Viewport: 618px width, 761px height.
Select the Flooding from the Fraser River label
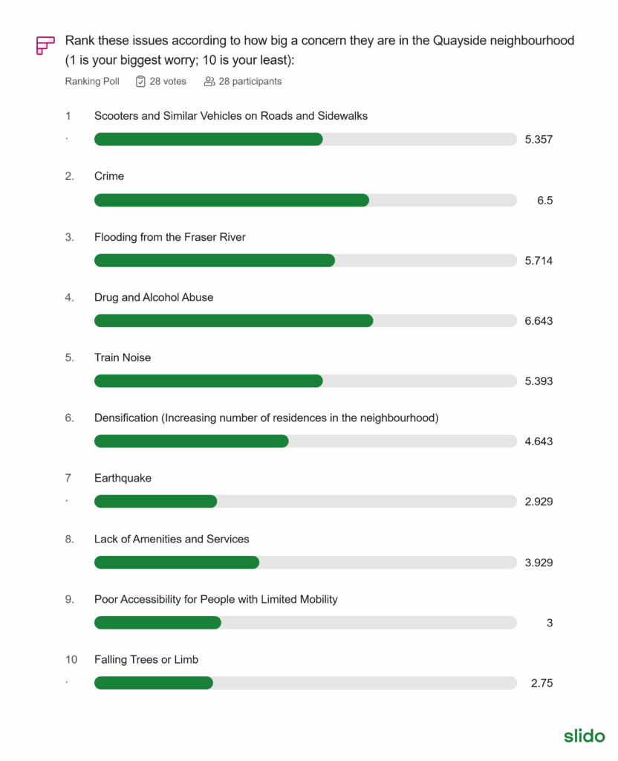pyautogui.click(x=169, y=237)
